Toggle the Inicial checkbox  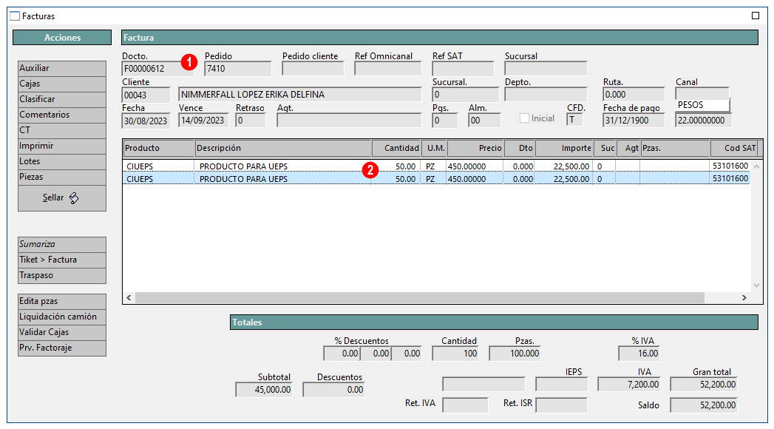[x=524, y=118]
